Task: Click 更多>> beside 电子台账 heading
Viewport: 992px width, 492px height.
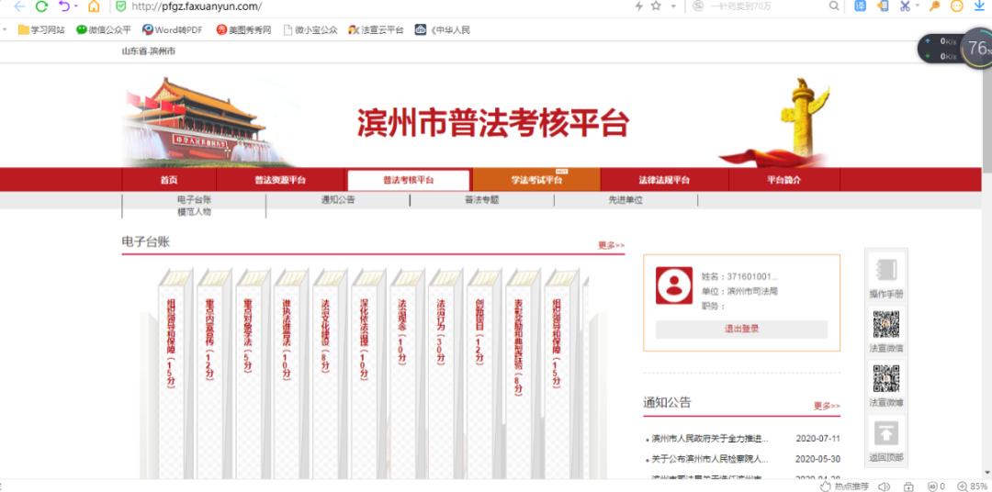Action: [x=611, y=245]
